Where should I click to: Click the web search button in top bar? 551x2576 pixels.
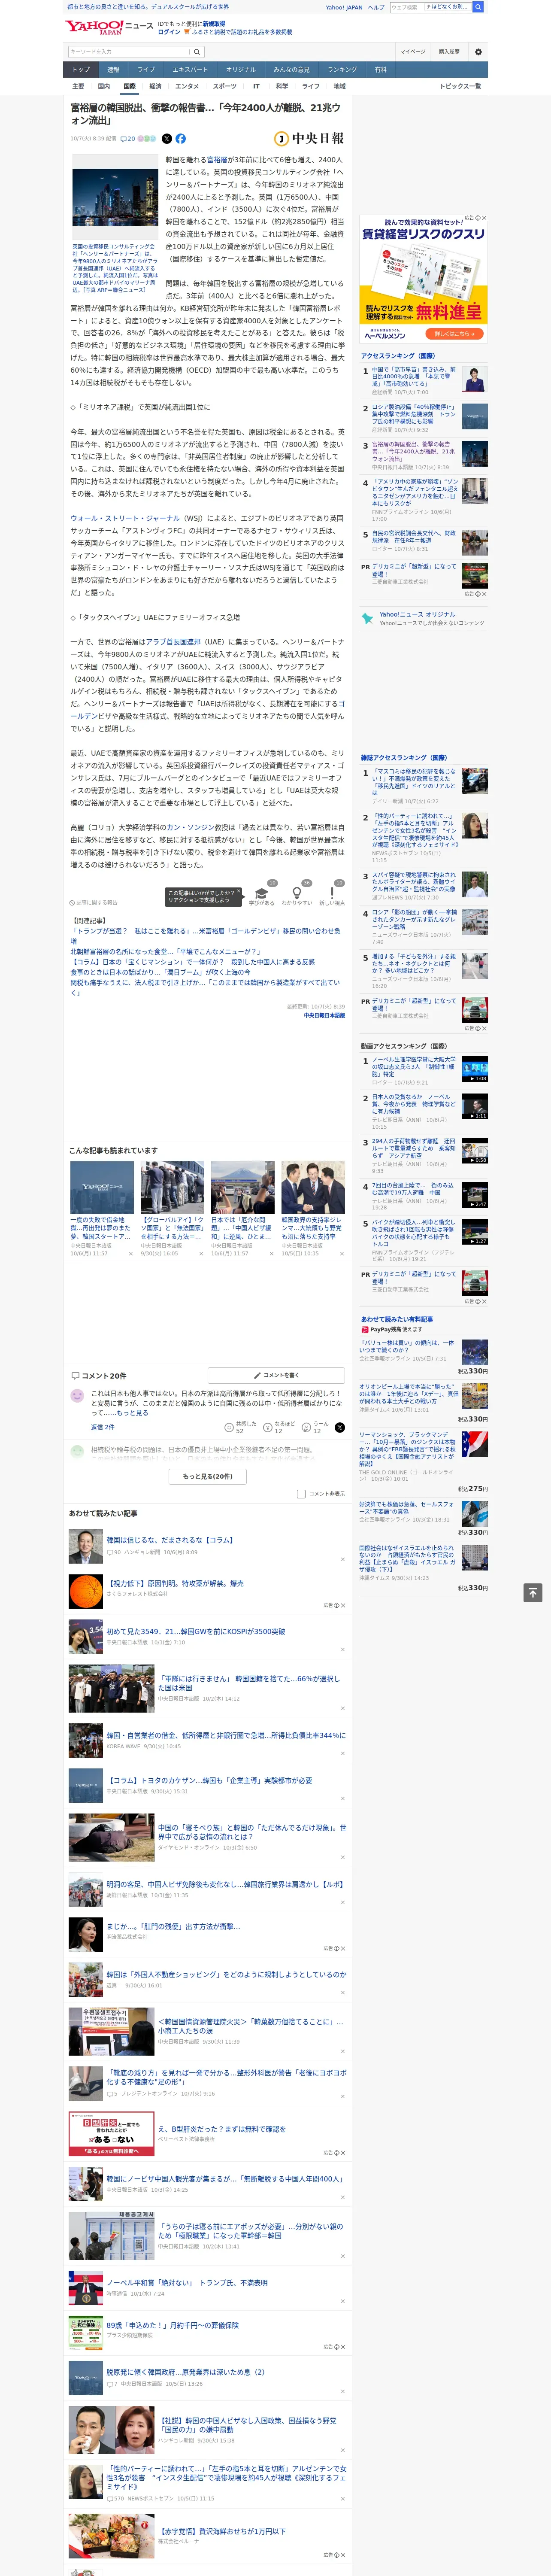tap(478, 7)
